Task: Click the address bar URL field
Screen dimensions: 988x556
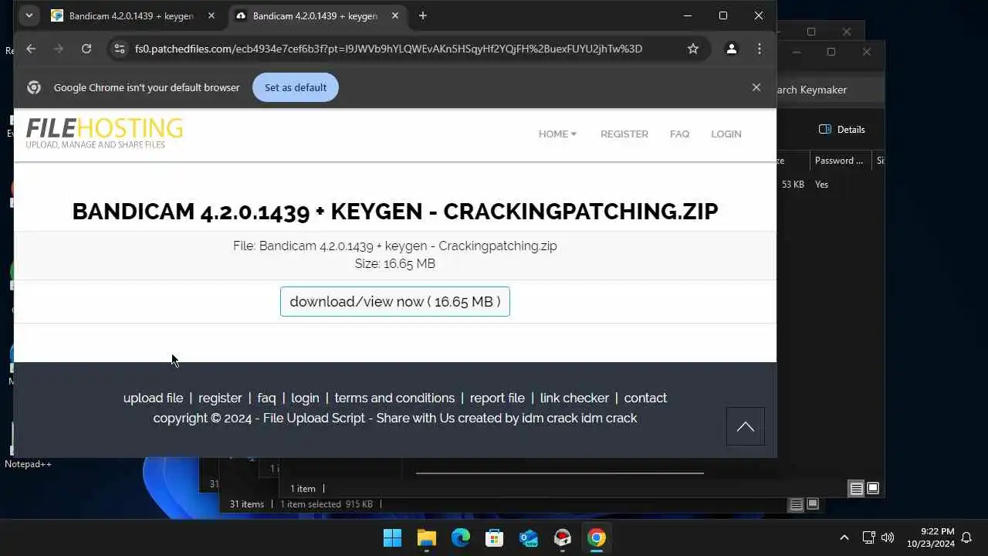Action: [388, 49]
